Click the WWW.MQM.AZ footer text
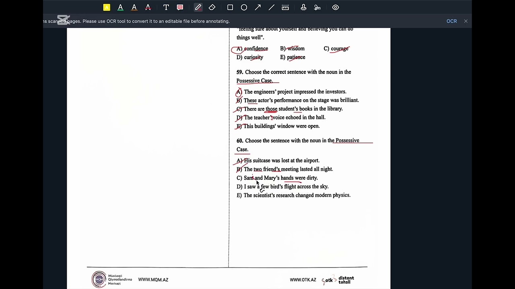 (x=153, y=280)
